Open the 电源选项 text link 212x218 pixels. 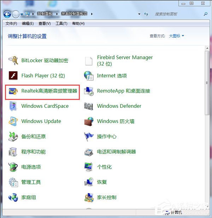point(31,167)
